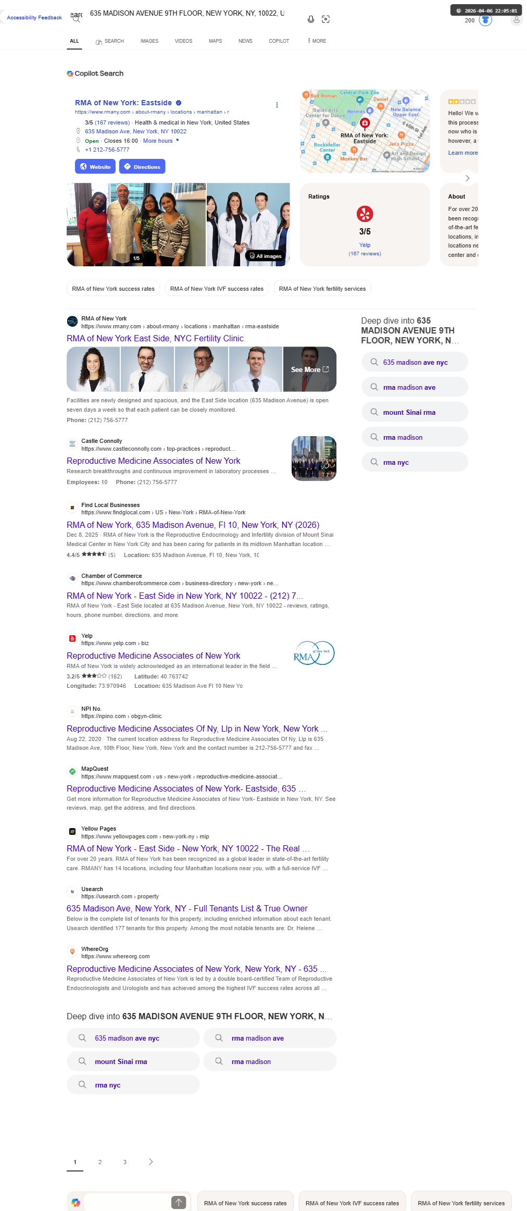The height and width of the screenshot is (1211, 527).
Task: Click sidebar 'rma madison ave' suggestion
Action: pos(415,387)
